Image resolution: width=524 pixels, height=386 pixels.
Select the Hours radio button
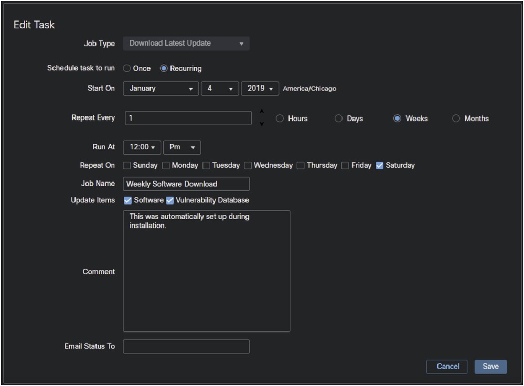pyautogui.click(x=280, y=119)
